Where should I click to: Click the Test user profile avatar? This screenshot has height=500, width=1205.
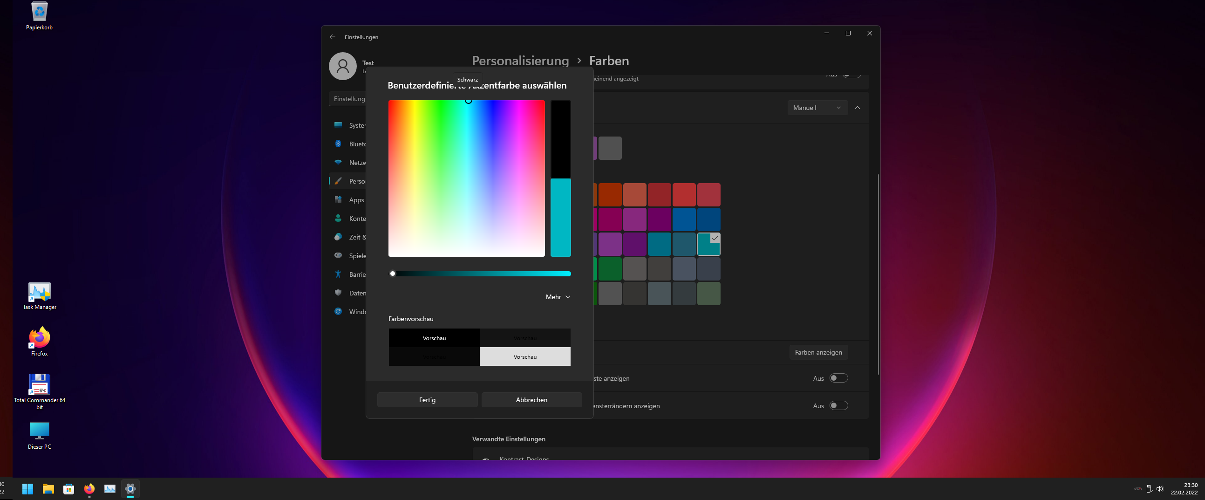coord(343,66)
